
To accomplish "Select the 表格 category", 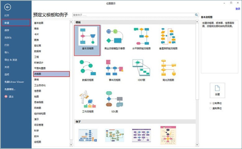I will pos(36,80).
